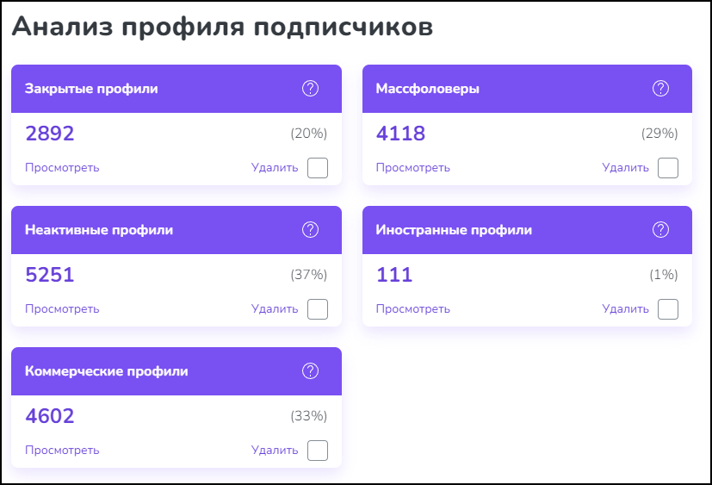Enable Удалить checkbox for Массфоловеры

pyautogui.click(x=668, y=168)
